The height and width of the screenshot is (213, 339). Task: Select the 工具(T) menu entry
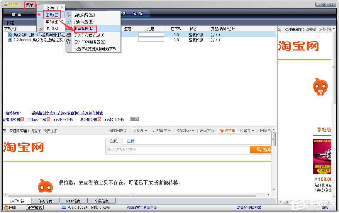[52, 15]
